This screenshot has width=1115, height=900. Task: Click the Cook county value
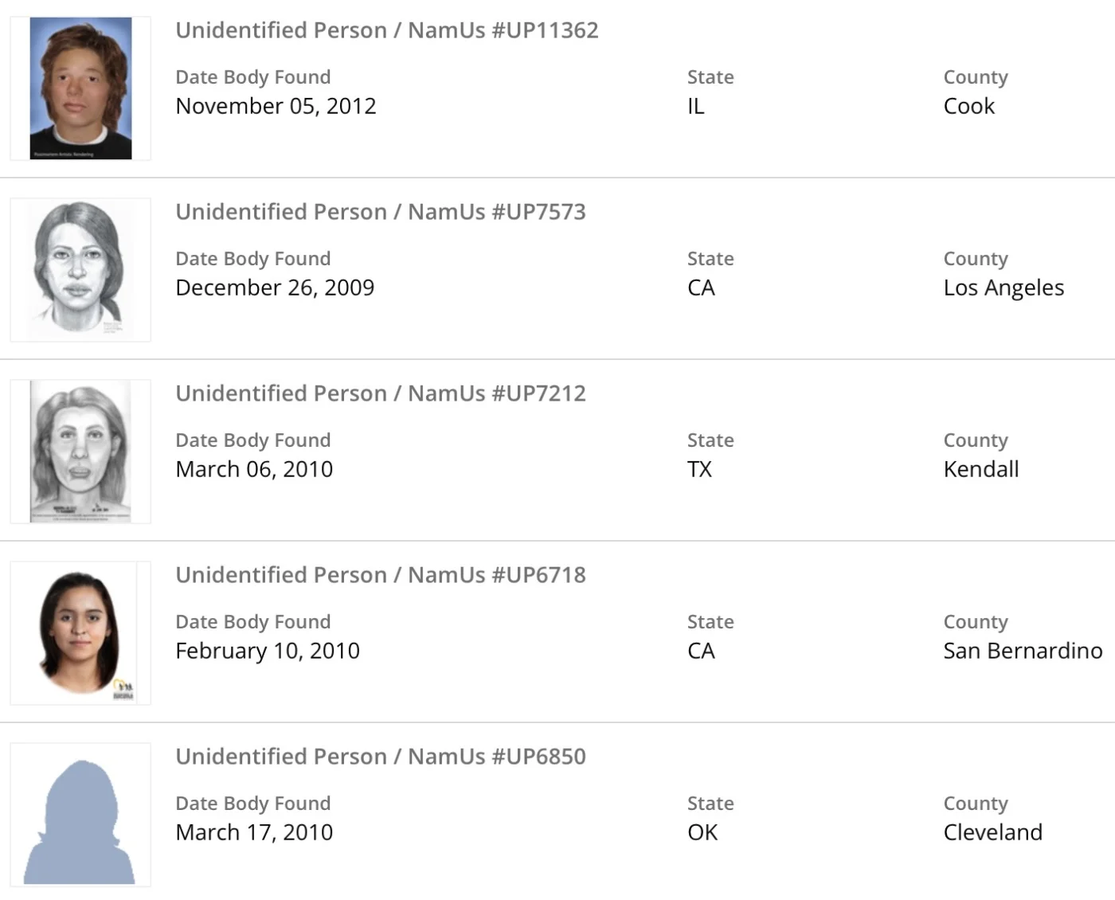click(x=968, y=106)
